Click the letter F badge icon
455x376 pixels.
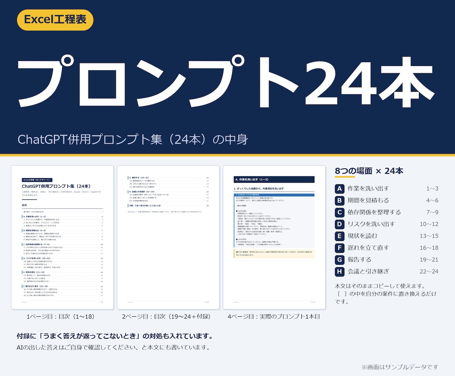point(339,248)
